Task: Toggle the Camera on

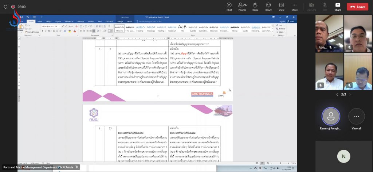Action: [311, 7]
